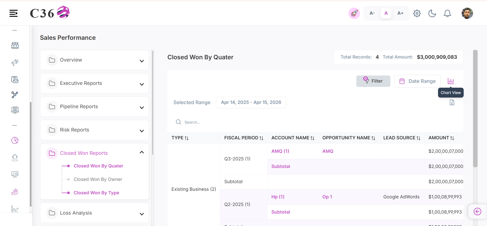This screenshot has height=226, width=487.
Task: Expand Risk Reports section
Action: (142, 131)
